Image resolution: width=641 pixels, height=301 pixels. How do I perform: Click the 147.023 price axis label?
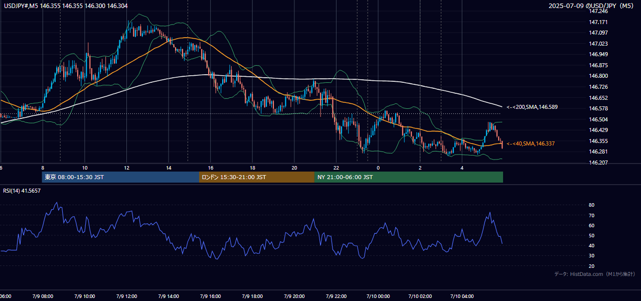(x=598, y=44)
